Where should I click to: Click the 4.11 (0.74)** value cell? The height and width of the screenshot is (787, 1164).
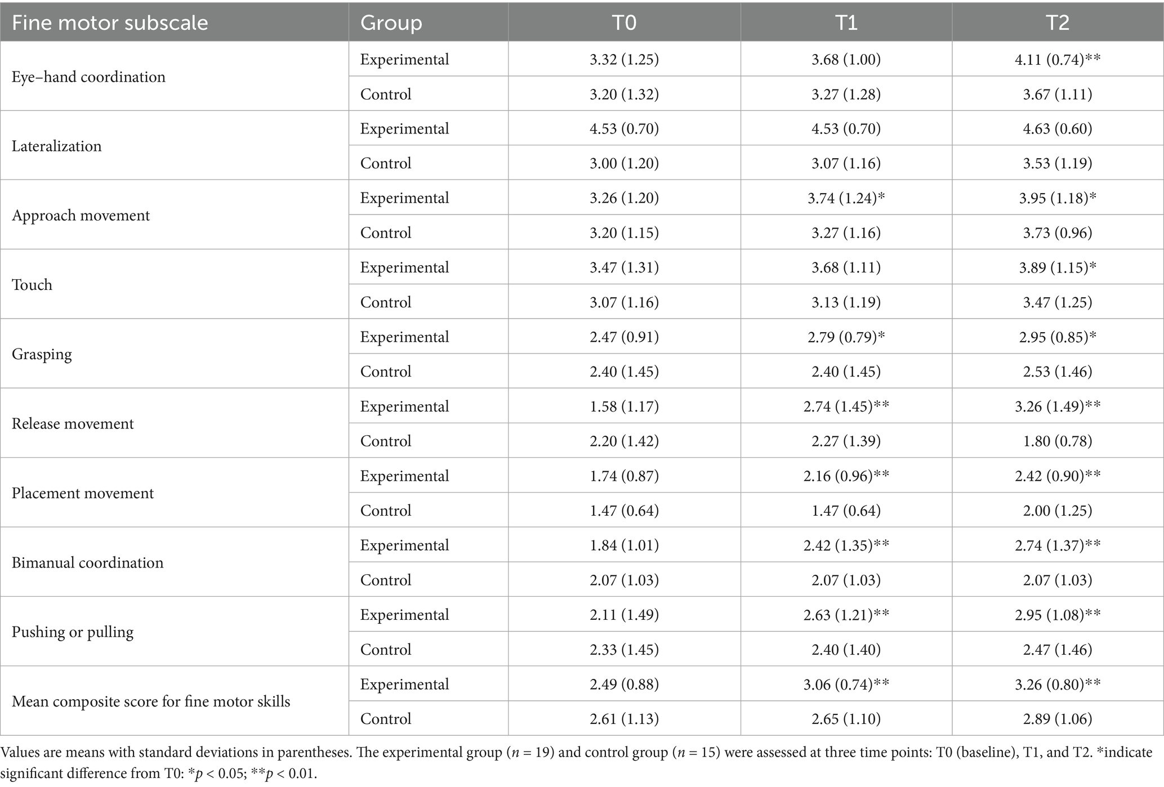tap(1057, 59)
